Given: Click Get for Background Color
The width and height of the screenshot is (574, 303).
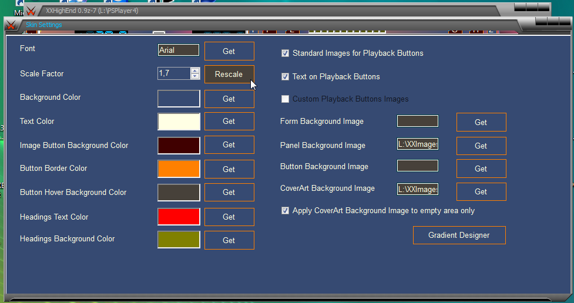Looking at the screenshot, I should pyautogui.click(x=229, y=99).
